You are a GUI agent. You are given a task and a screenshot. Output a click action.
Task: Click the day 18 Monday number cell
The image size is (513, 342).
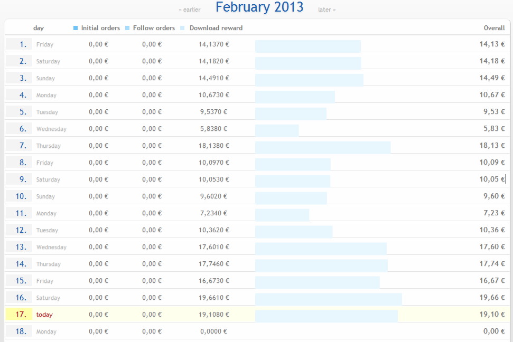pos(19,331)
